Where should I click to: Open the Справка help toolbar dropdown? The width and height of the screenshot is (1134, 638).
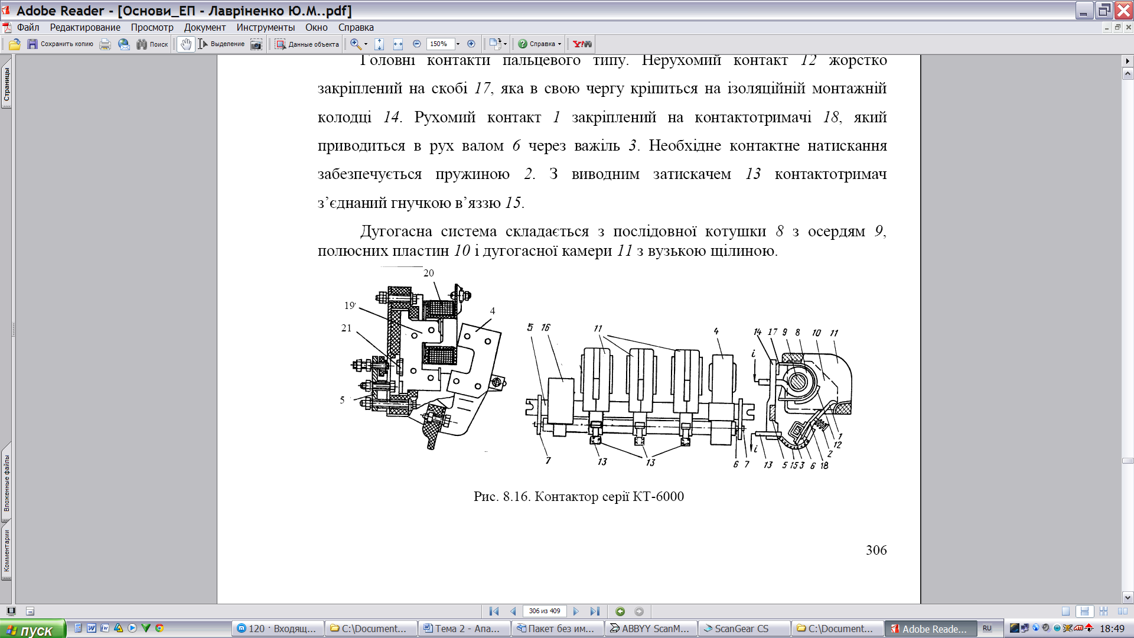539,44
